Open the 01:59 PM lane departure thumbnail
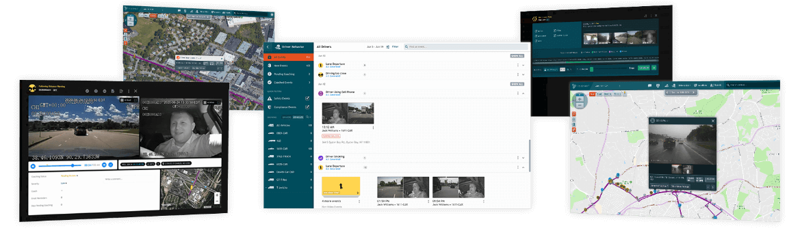 coord(402,187)
